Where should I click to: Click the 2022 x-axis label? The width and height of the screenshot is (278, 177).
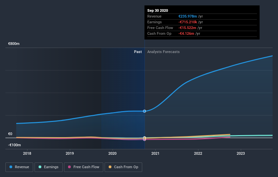[198, 153]
